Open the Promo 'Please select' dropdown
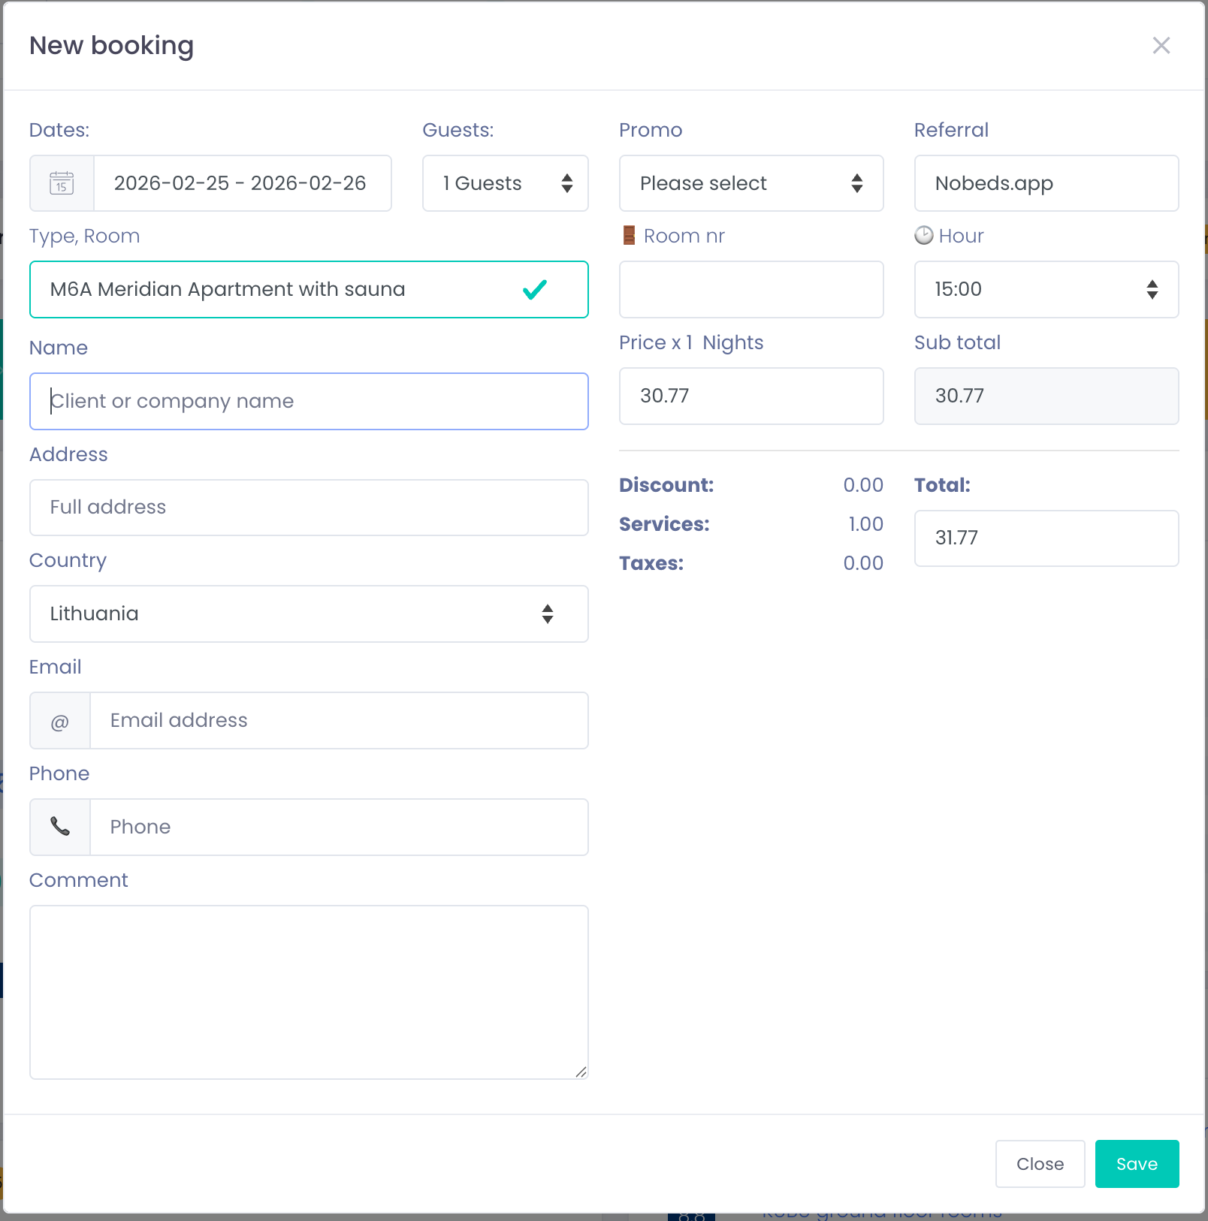Image resolution: width=1208 pixels, height=1221 pixels. (750, 182)
